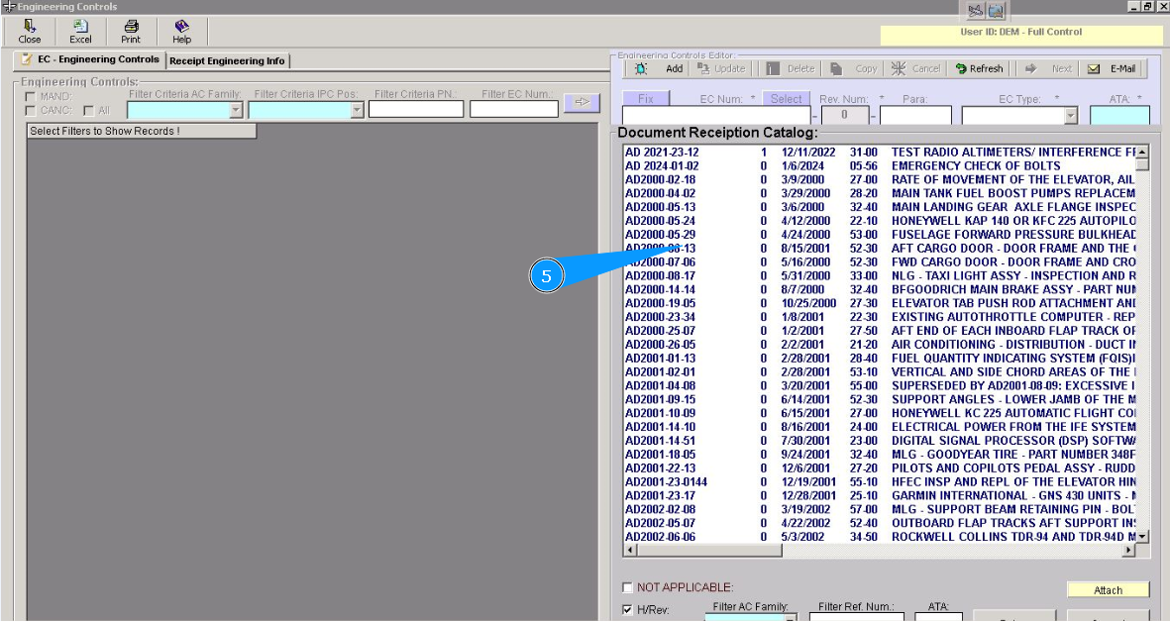1170x623 pixels.
Task: Click the E-Mail envelope icon
Action: click(1094, 68)
